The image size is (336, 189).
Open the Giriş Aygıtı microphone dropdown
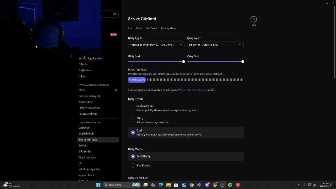click(156, 45)
